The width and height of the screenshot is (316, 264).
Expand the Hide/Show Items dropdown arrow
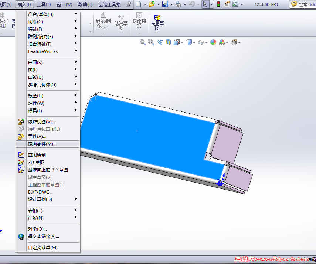coord(206,43)
